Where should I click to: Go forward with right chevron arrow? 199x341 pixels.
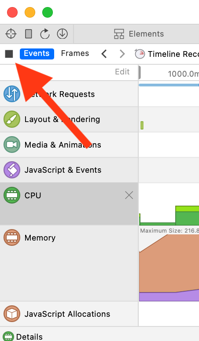(122, 54)
